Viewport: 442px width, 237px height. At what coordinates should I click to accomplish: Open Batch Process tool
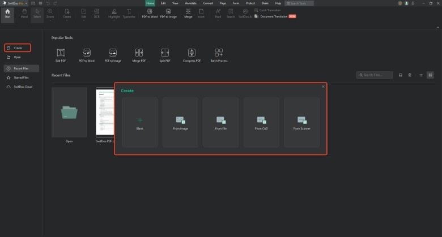(219, 55)
